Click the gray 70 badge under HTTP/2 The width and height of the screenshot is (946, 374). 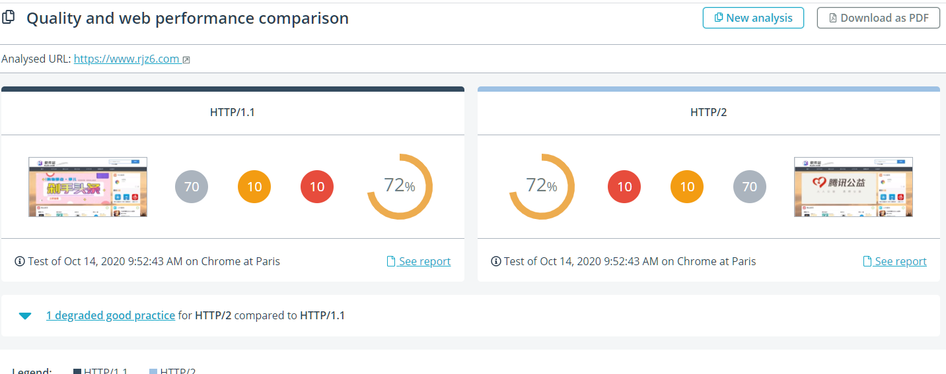click(x=750, y=187)
